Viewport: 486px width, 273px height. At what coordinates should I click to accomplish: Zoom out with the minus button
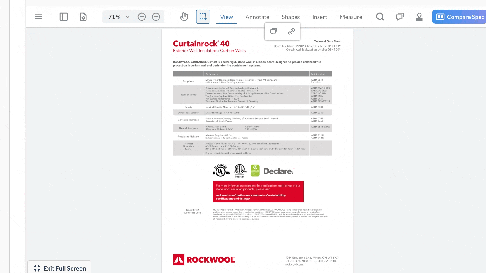pos(142,17)
